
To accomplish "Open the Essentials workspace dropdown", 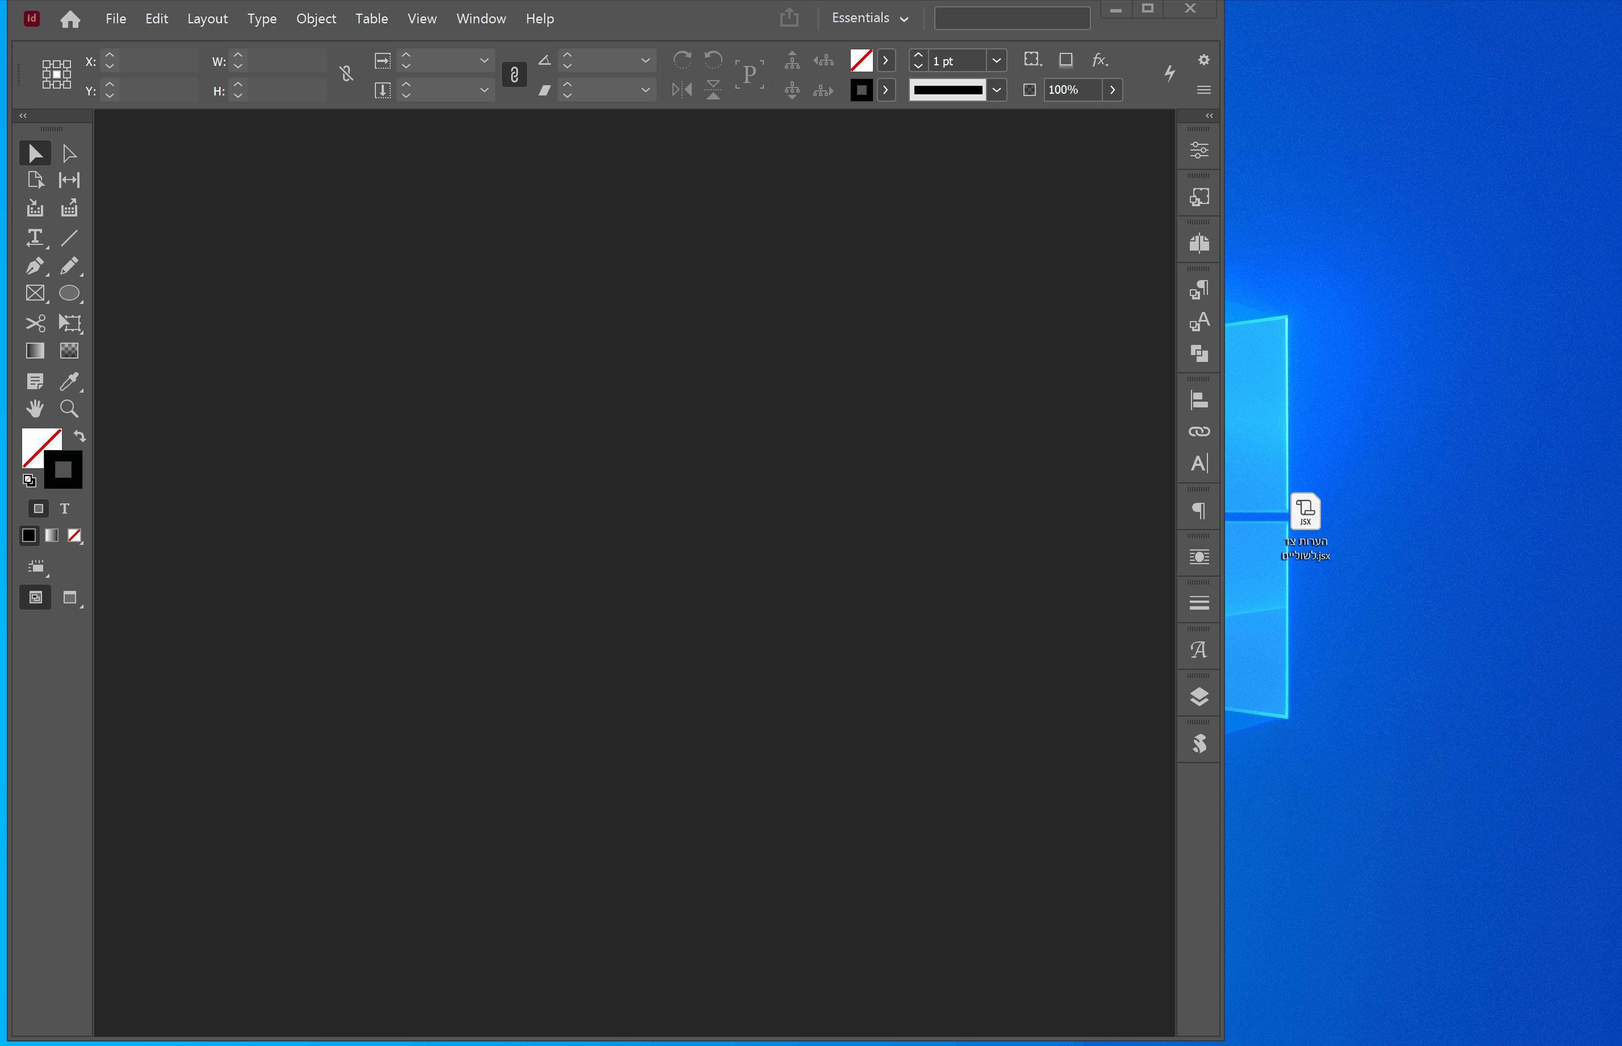I will click(869, 18).
